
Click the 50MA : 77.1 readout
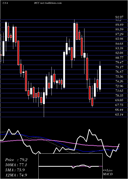(16, 165)
